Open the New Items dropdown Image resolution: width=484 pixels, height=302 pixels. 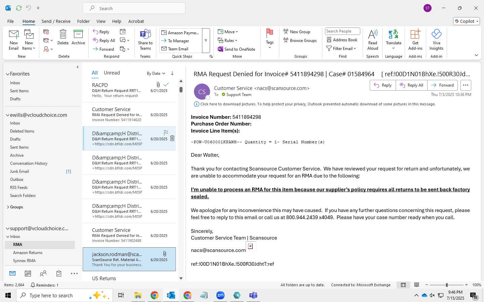[29, 40]
